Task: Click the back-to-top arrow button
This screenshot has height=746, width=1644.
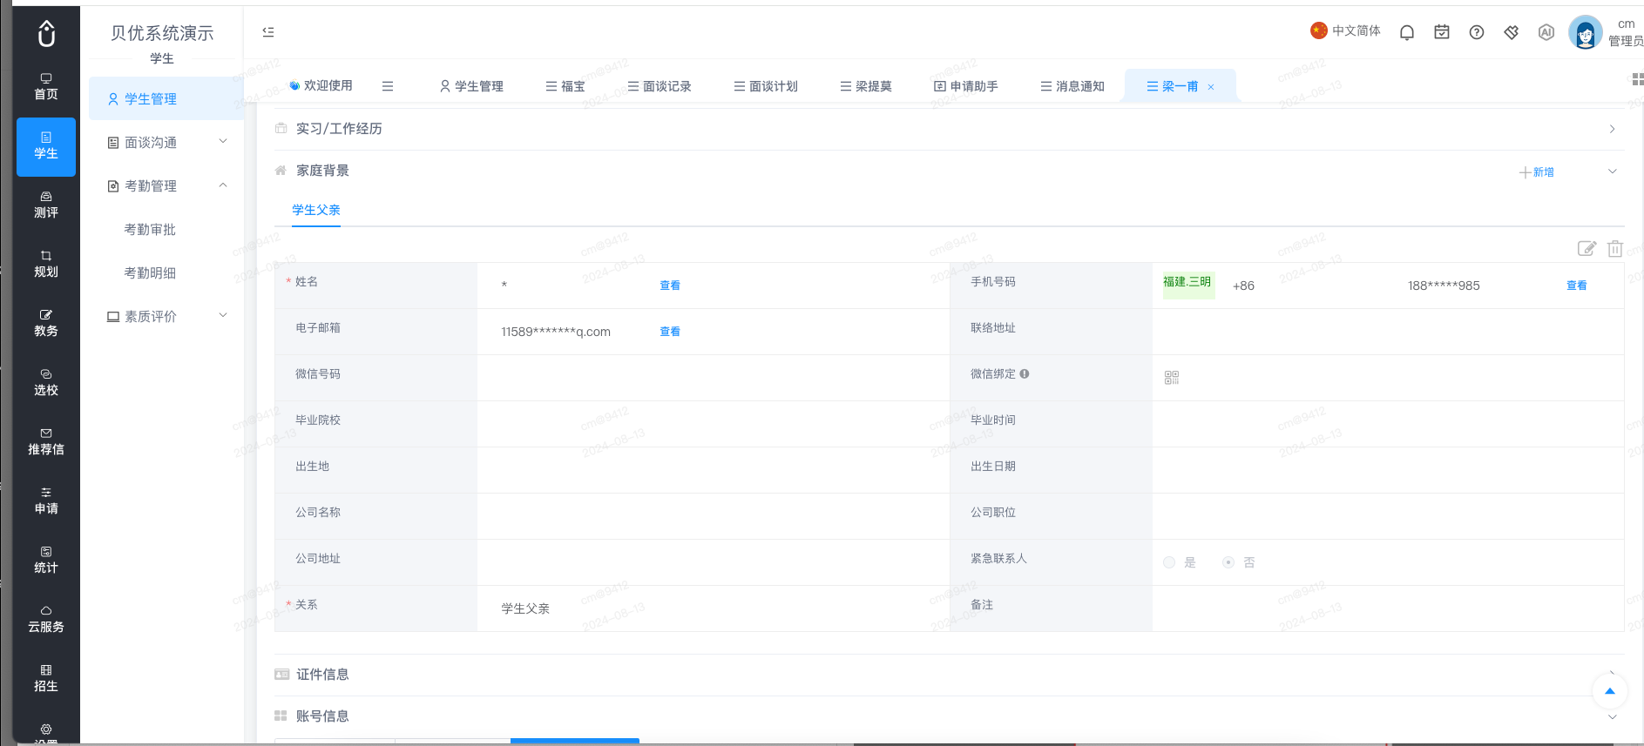Action: click(1610, 691)
